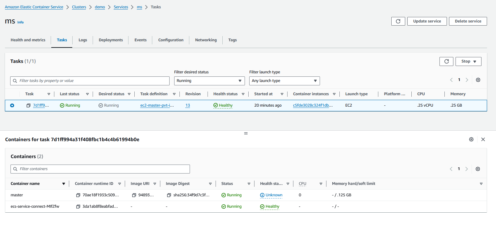
Task: Open Containers table settings gear
Action: [x=478, y=169]
